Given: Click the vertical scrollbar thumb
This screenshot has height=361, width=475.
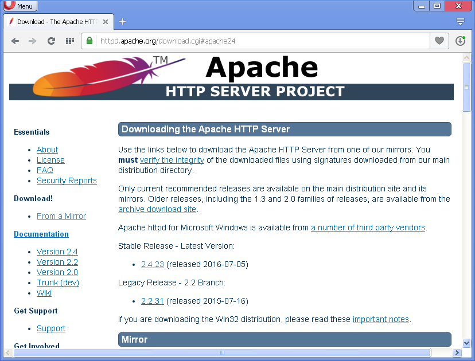Looking at the screenshot, I should pos(466,87).
